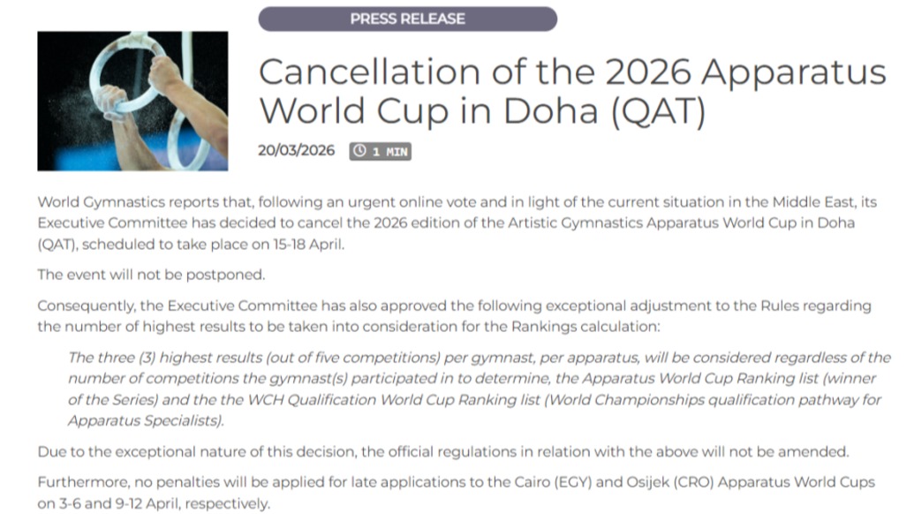914x514 pixels.
Task: Click the '15-18 April' scheduled dates text
Action: click(x=308, y=244)
